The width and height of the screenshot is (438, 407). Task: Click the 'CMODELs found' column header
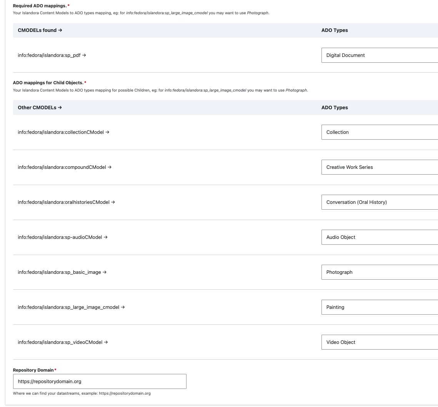coord(40,30)
